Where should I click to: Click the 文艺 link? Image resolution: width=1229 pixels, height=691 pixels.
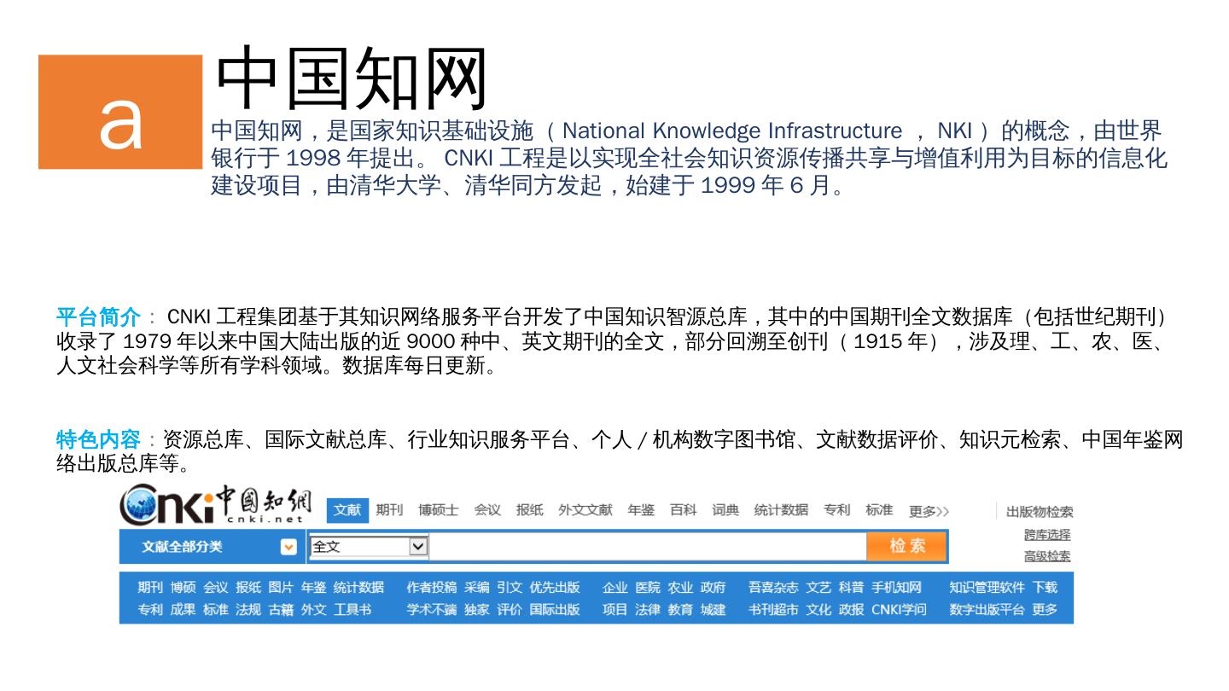[x=818, y=587]
